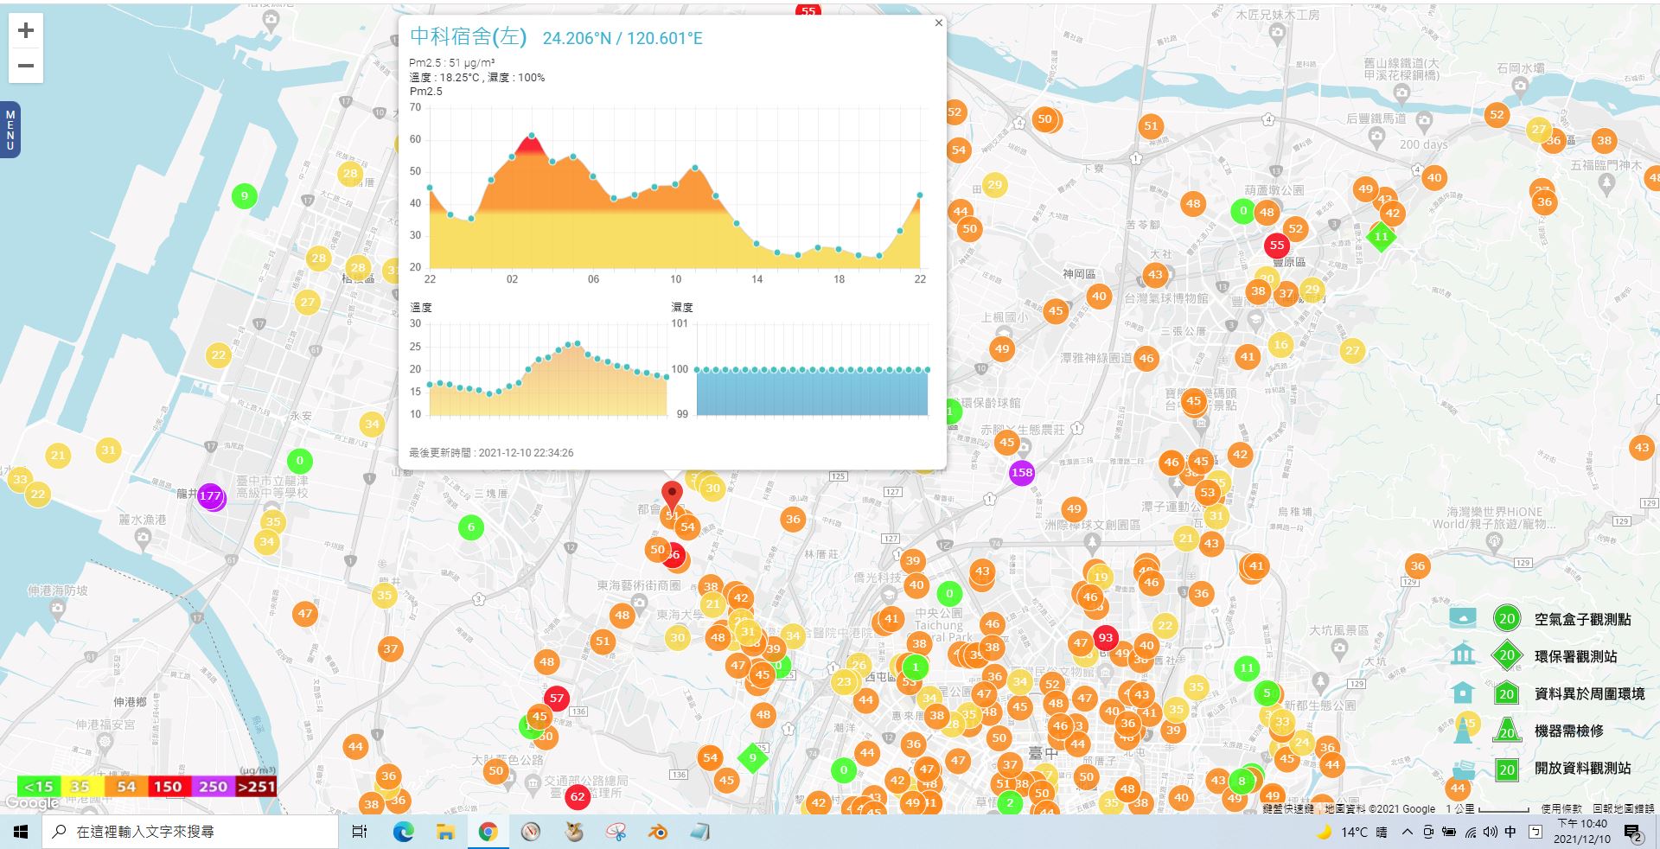
Task: Open the notification center icon
Action: click(x=1633, y=833)
